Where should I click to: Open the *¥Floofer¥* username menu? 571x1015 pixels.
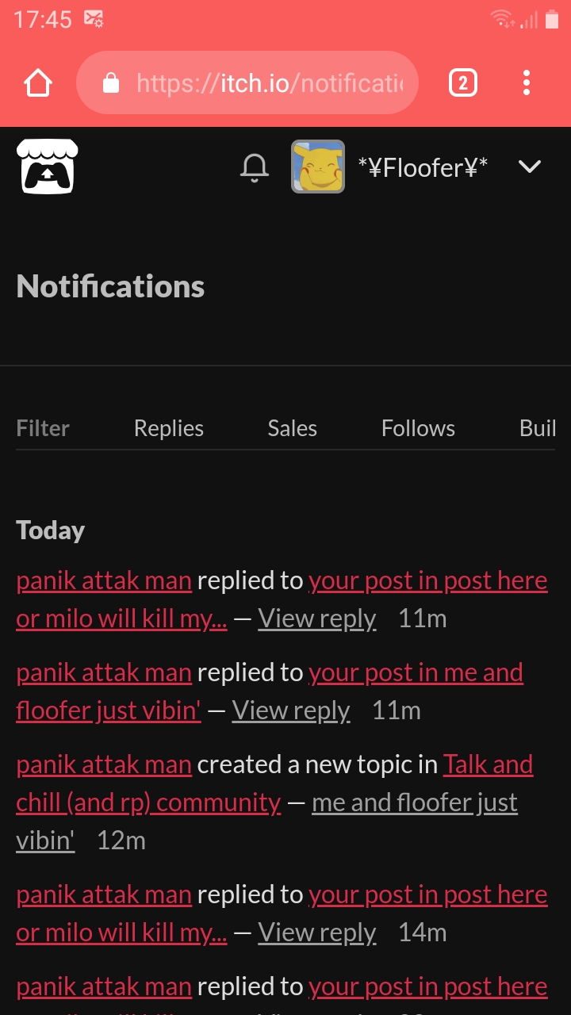point(423,167)
